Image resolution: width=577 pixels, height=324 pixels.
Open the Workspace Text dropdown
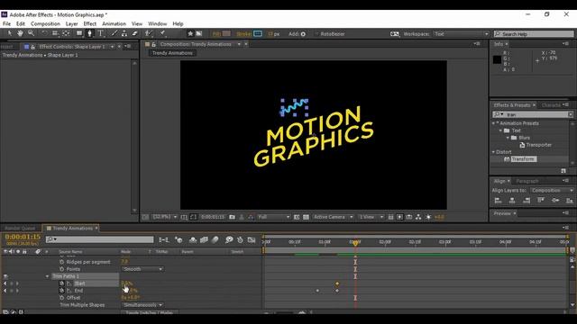(x=461, y=34)
